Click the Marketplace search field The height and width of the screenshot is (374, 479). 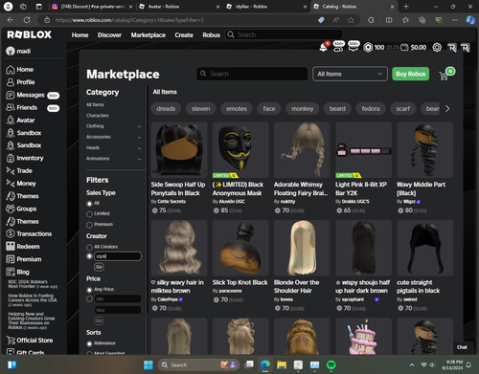(252, 74)
